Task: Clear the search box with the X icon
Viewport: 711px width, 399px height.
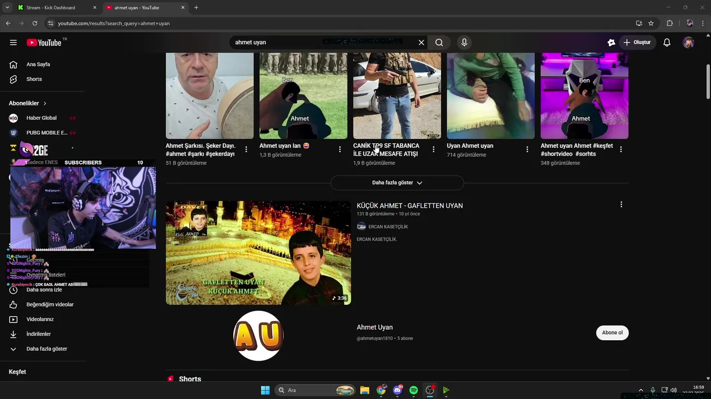Action: [421, 43]
